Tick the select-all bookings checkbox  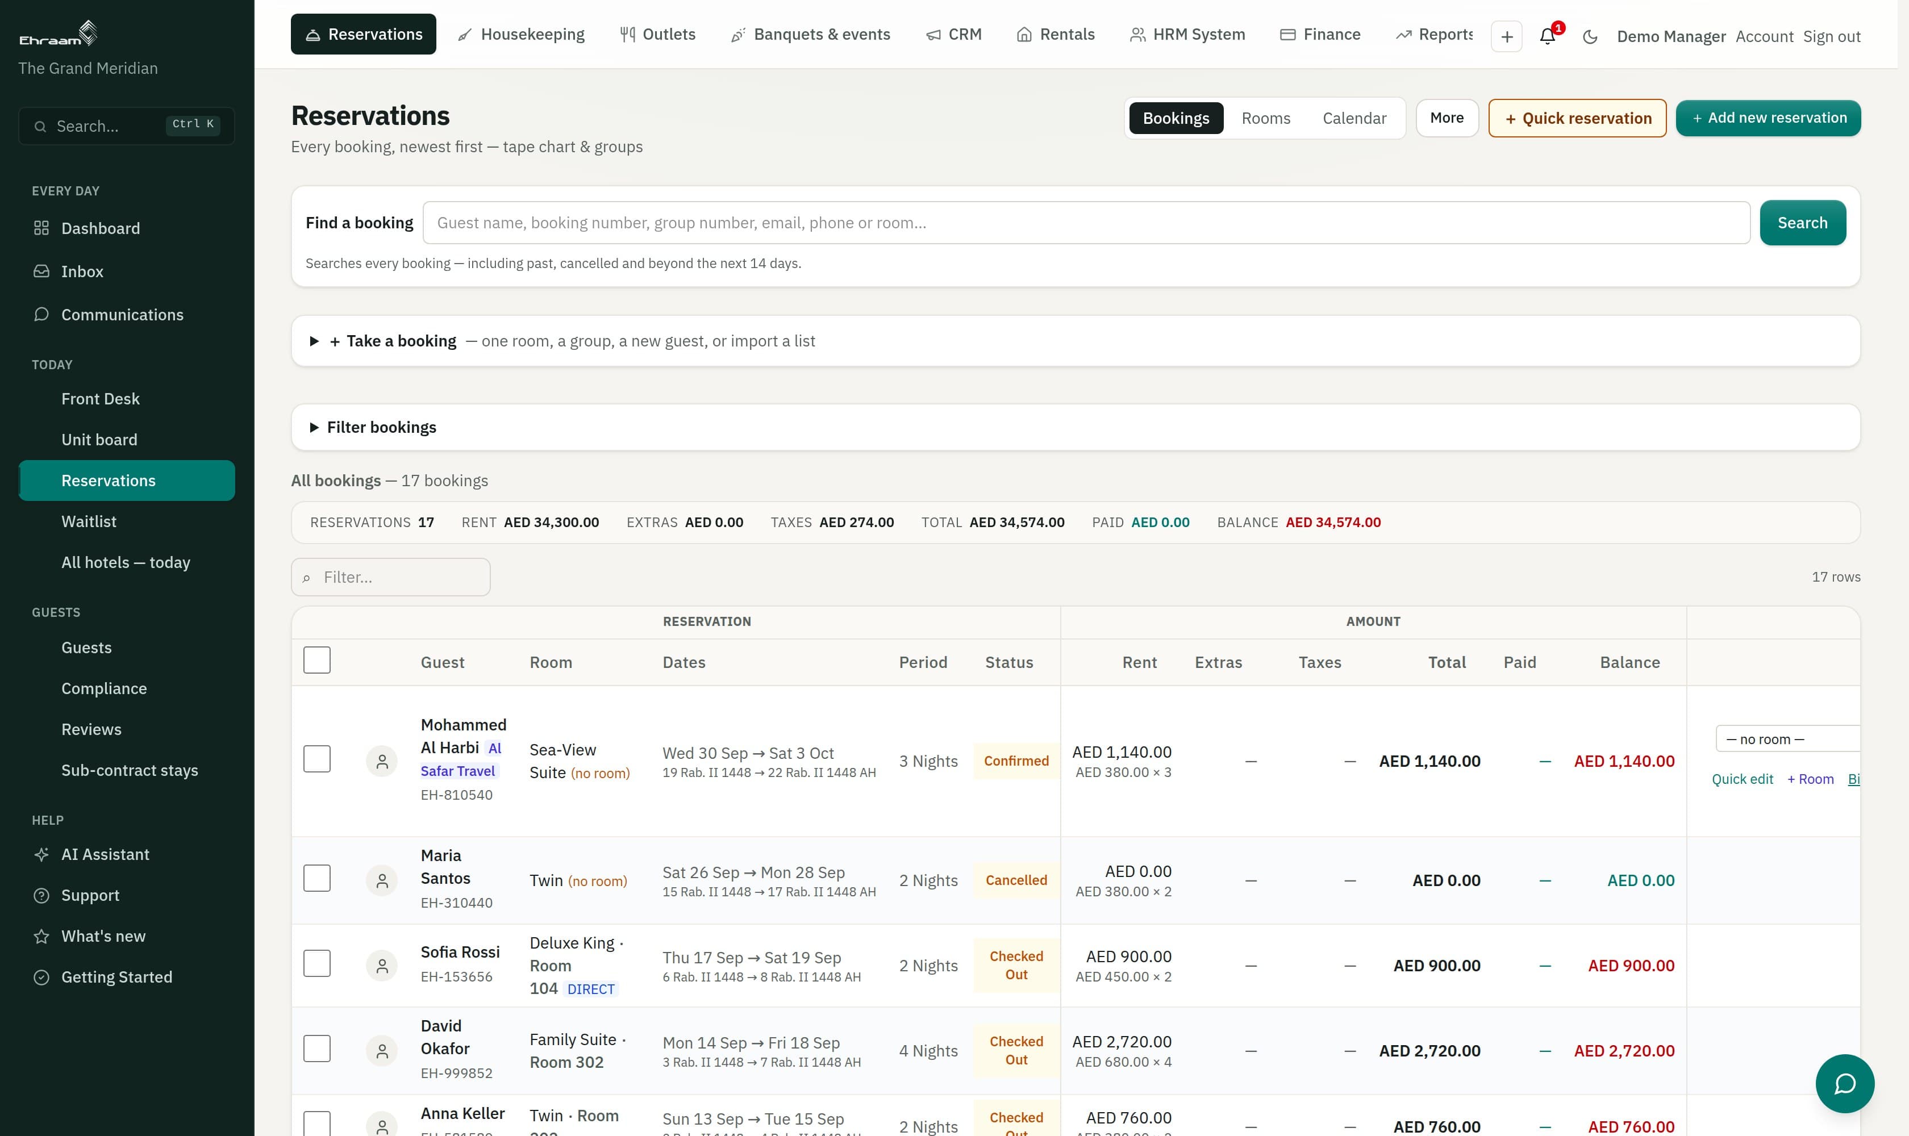[x=316, y=660]
